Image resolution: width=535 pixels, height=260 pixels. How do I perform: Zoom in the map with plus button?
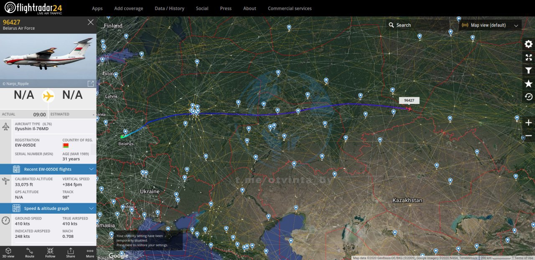[528, 123]
